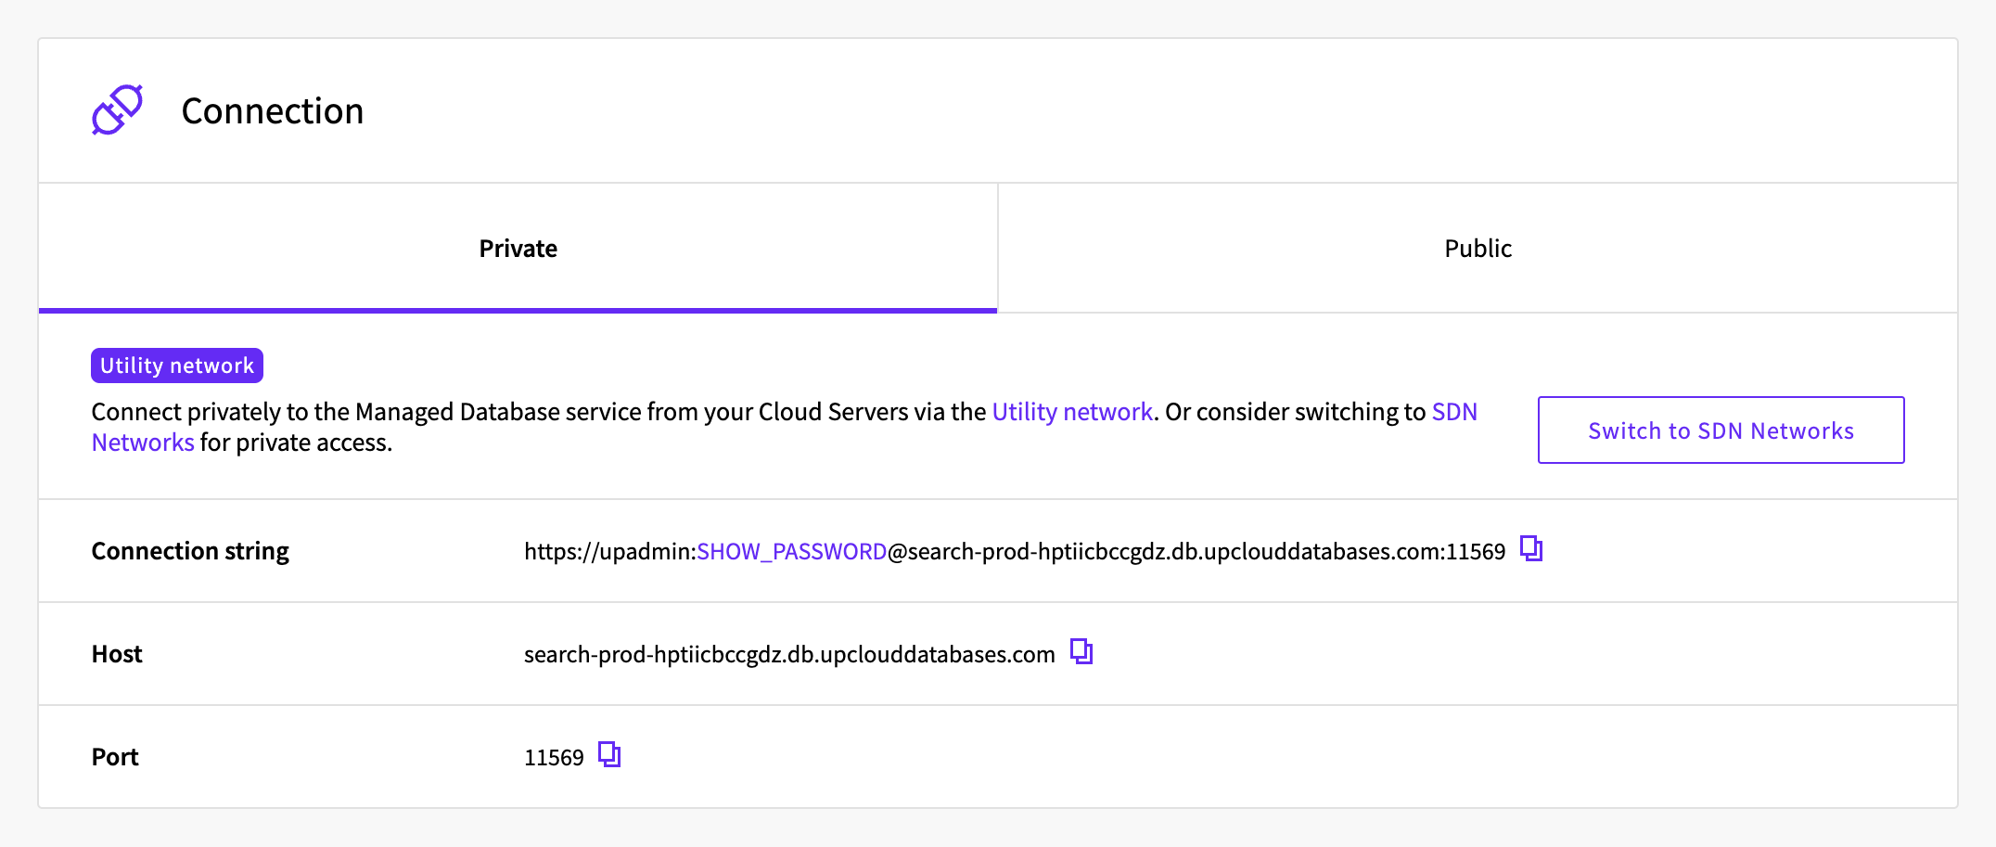Switch to the Public tab
The width and height of the screenshot is (1996, 847).
point(1478,248)
